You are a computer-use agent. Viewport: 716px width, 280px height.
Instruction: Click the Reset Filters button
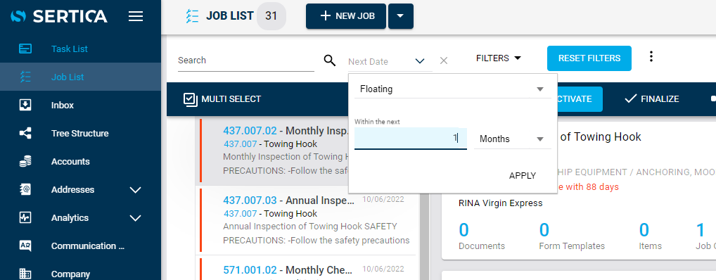click(589, 58)
